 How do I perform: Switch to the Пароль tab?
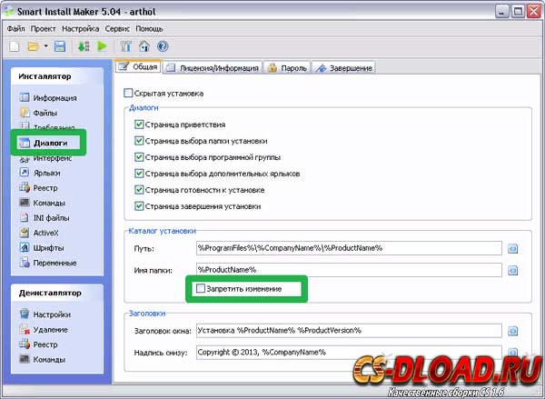click(x=287, y=68)
